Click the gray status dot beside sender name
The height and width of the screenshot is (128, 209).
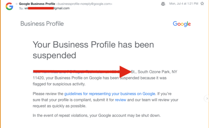pyautogui.click(x=17, y=4)
